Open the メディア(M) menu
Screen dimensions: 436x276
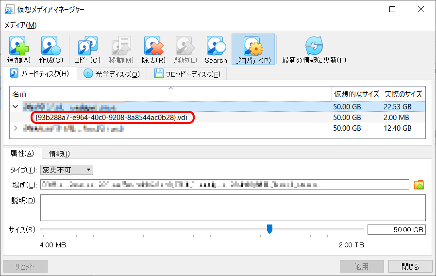click(x=20, y=25)
